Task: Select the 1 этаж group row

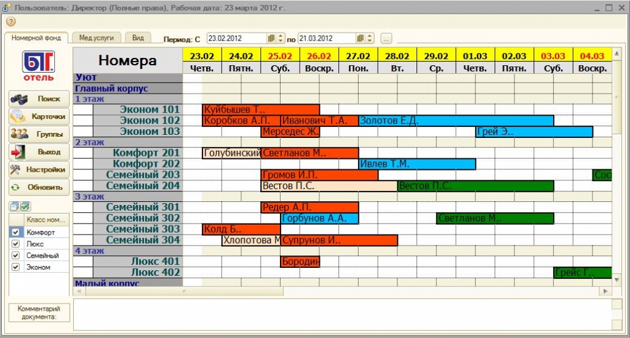Action: [128, 99]
